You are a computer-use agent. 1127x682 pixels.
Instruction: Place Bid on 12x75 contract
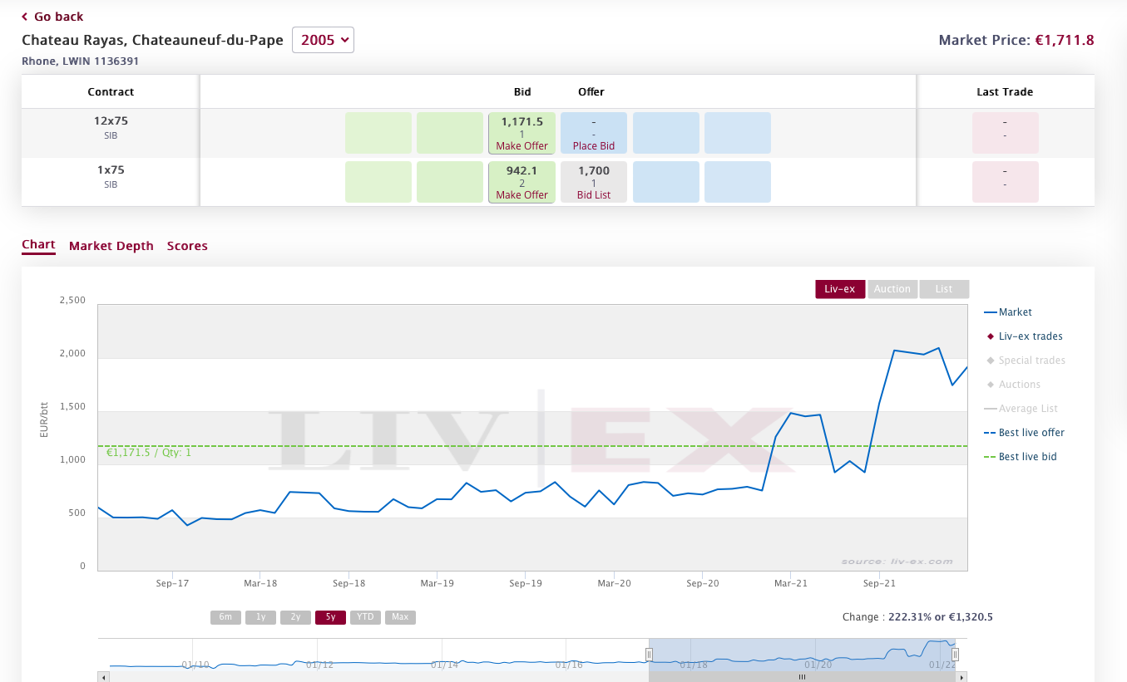pyautogui.click(x=594, y=146)
